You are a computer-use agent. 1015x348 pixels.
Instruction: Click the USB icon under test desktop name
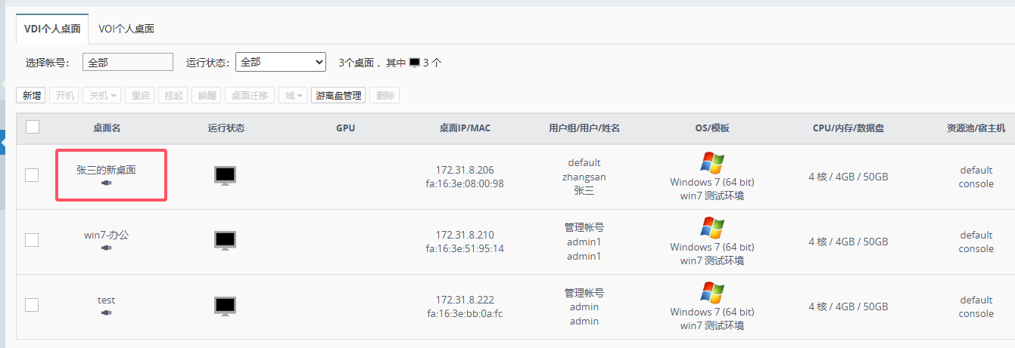106,313
